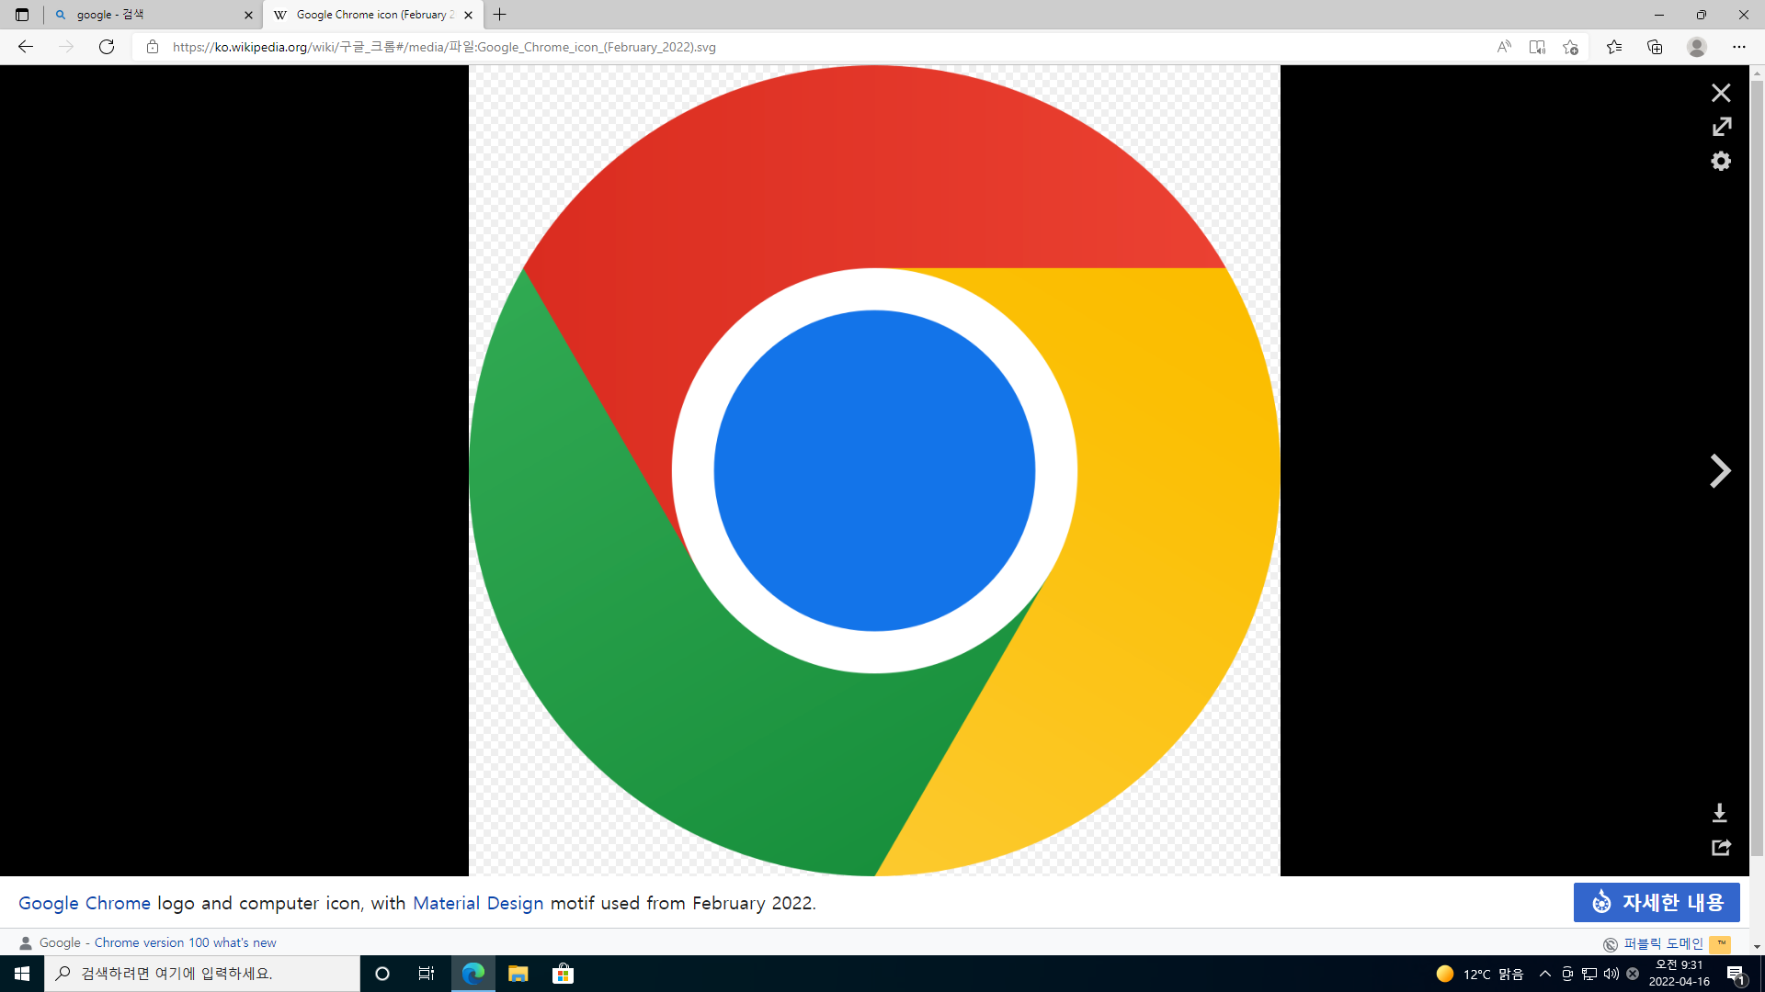Viewport: 1765px width, 992px height.
Task: Start Read aloud from address bar
Action: point(1504,47)
